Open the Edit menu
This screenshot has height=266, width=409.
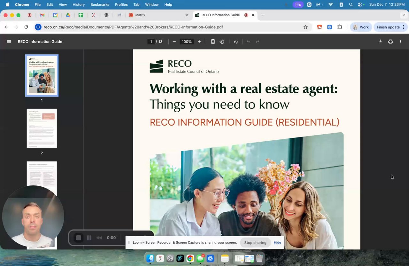point(50,4)
